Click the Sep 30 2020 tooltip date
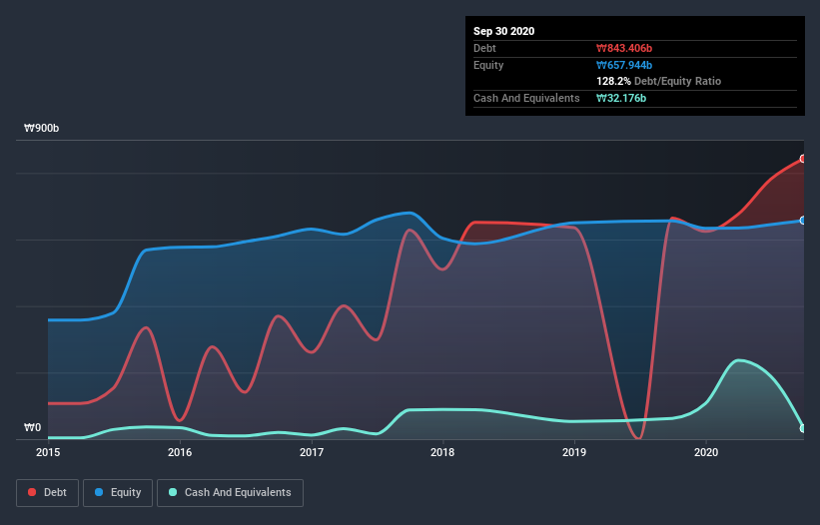Screen dimensions: 820x525 click(504, 31)
